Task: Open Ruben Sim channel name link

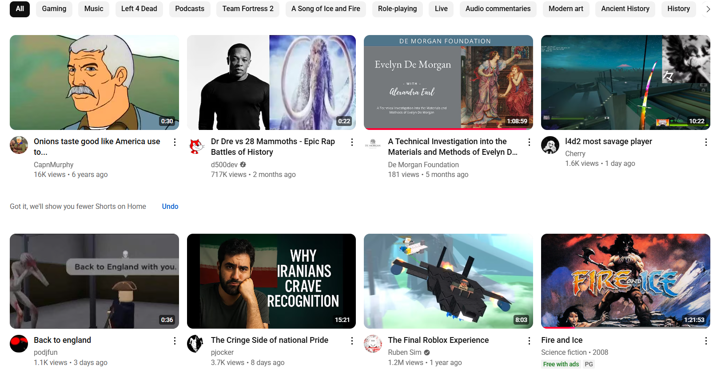Action: pyautogui.click(x=405, y=353)
